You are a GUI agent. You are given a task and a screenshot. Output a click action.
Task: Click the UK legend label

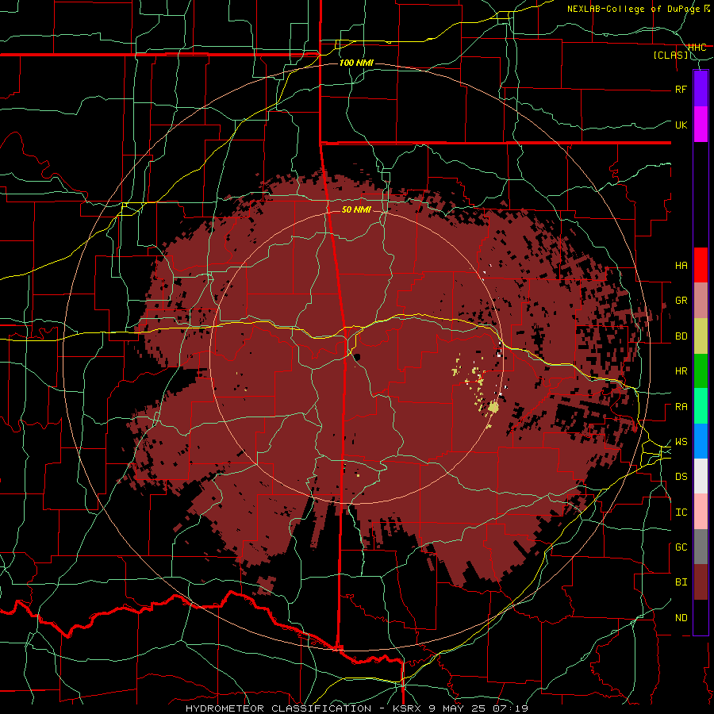[x=681, y=125]
